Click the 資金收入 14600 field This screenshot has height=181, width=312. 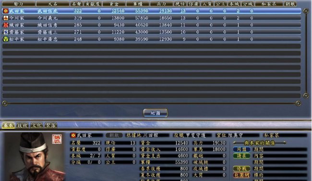click(164, 149)
